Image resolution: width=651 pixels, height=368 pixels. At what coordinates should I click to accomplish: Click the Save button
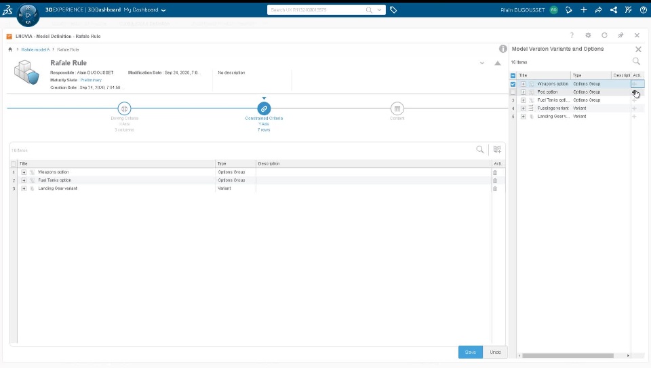[471, 352]
